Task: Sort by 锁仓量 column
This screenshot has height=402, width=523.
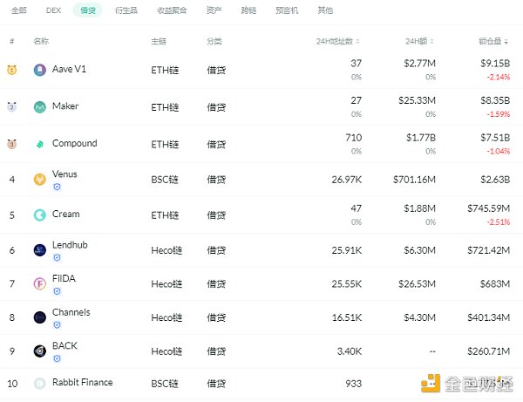Action: (x=493, y=41)
